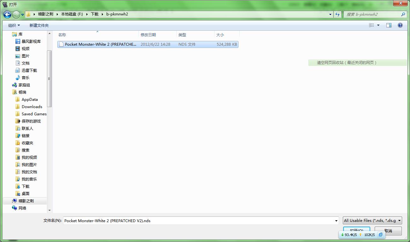Click the change view icon
The image size is (410, 242).
click(x=372, y=25)
